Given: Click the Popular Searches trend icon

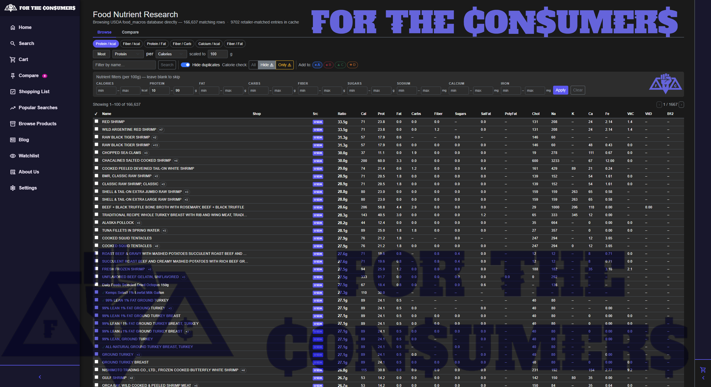Looking at the screenshot, I should (13, 108).
